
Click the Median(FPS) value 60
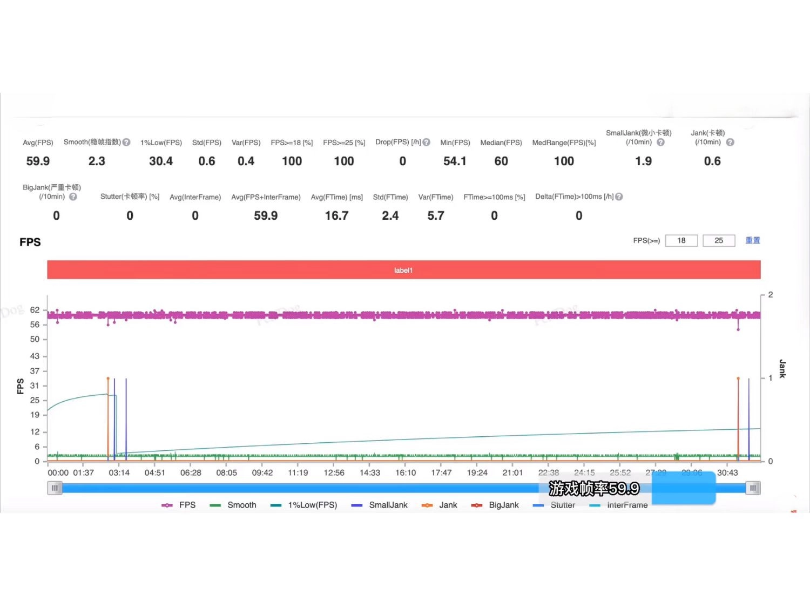[501, 161]
